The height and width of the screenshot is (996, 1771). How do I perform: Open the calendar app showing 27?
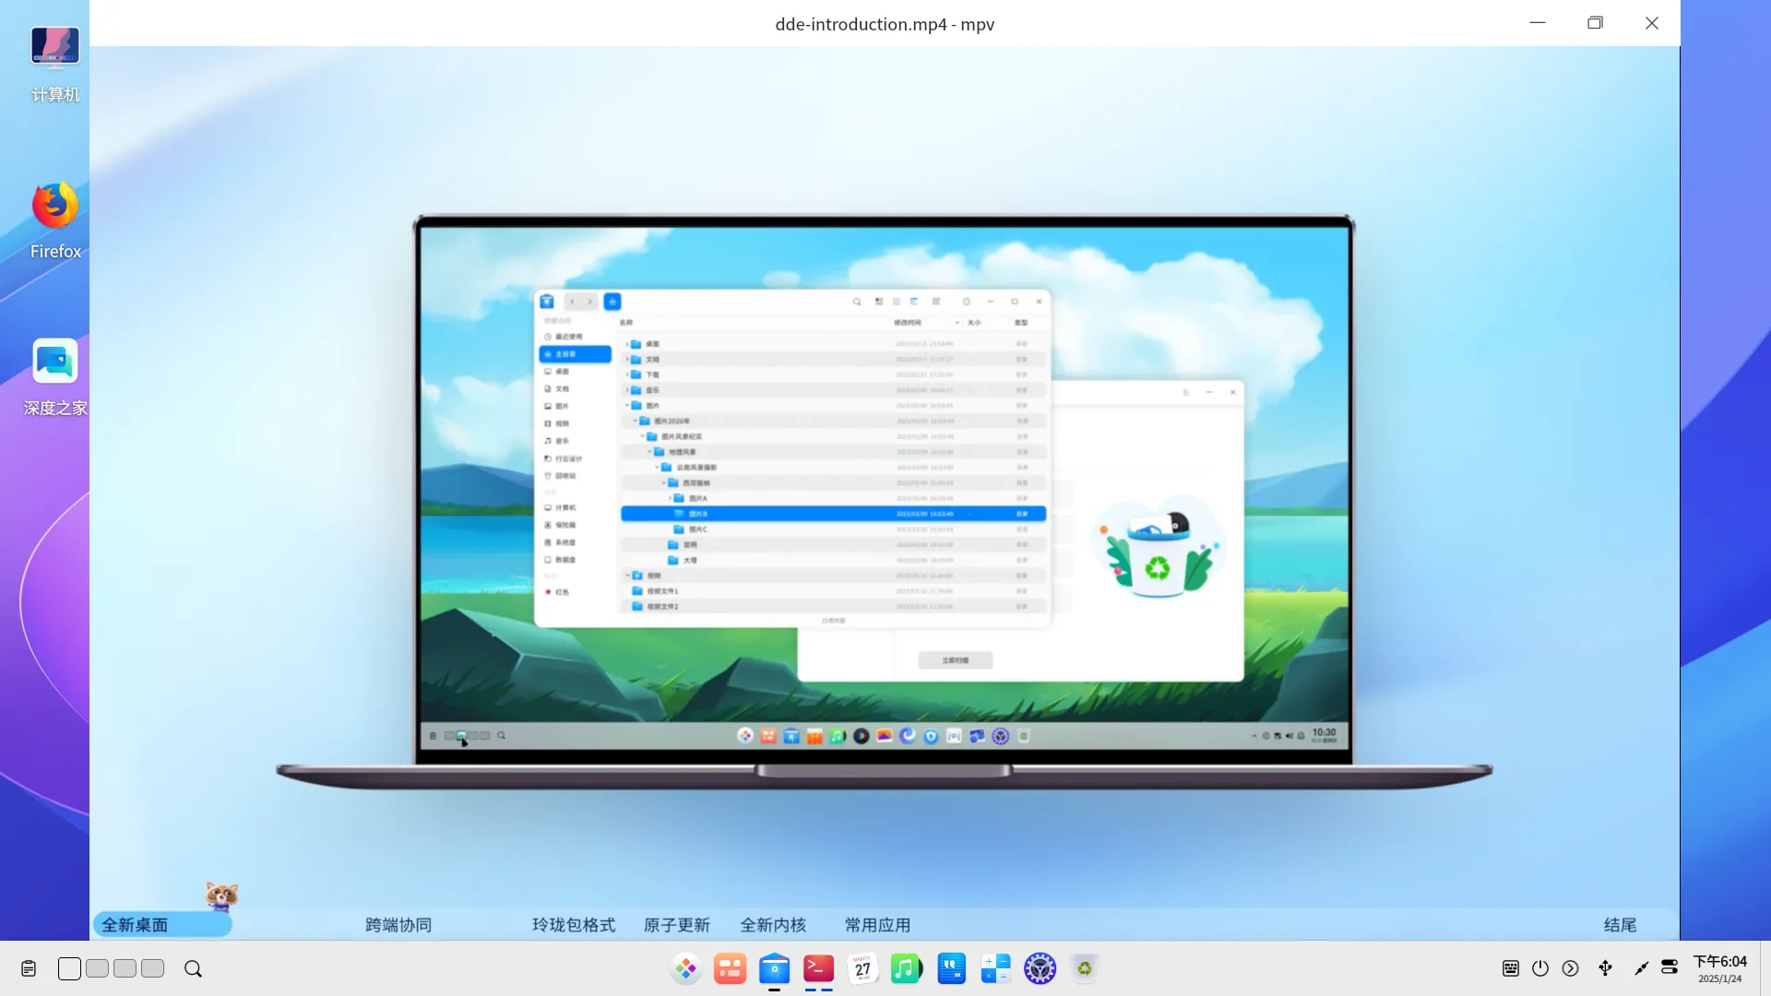[862, 968]
